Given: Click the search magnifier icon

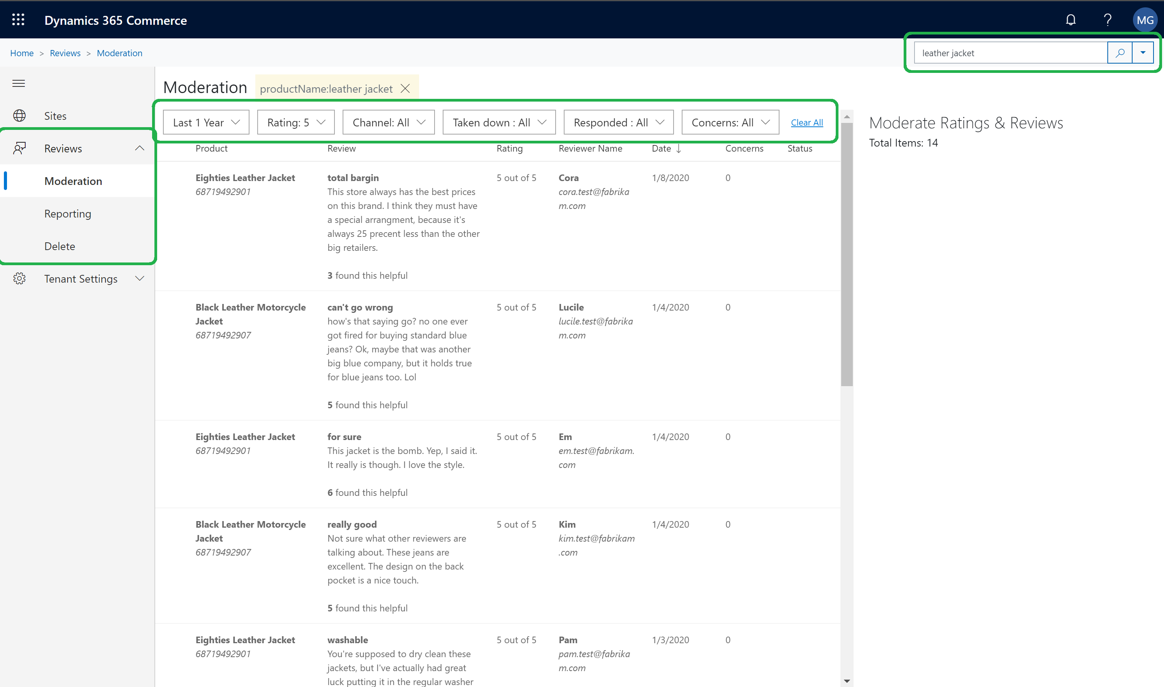Looking at the screenshot, I should point(1120,52).
